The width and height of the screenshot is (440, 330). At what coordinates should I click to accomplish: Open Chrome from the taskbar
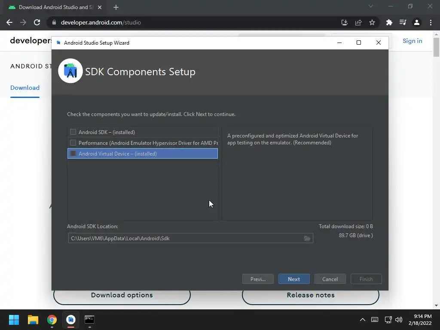(x=52, y=320)
